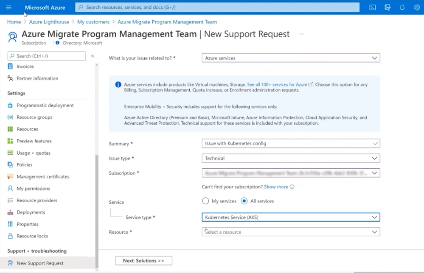Click the Resource locks padlock icon
Viewport: 424px width, 273px height.
coord(10,236)
